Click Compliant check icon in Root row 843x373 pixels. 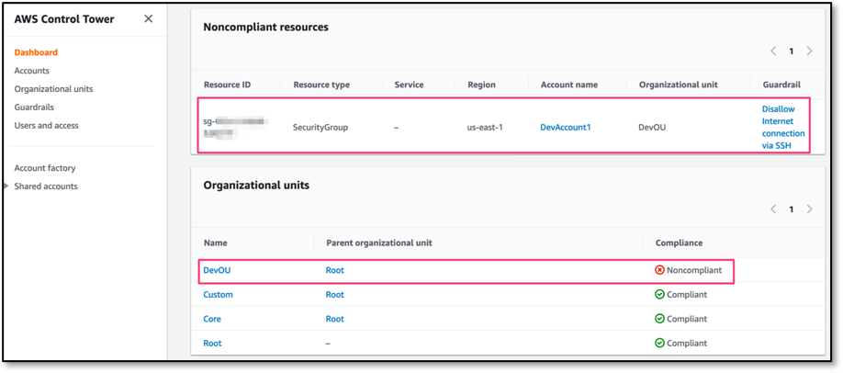[659, 343]
